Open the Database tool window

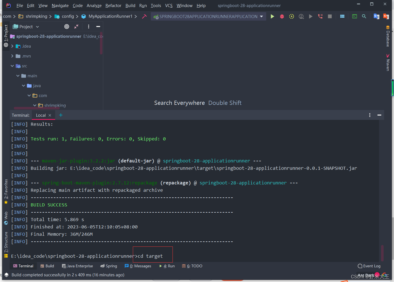point(388,37)
